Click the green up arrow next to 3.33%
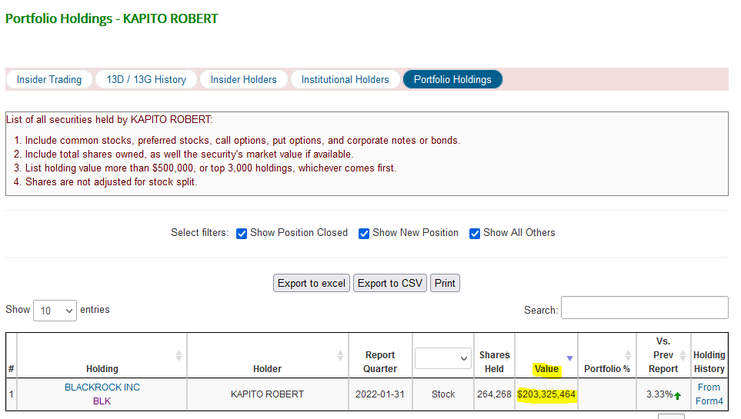 (678, 395)
